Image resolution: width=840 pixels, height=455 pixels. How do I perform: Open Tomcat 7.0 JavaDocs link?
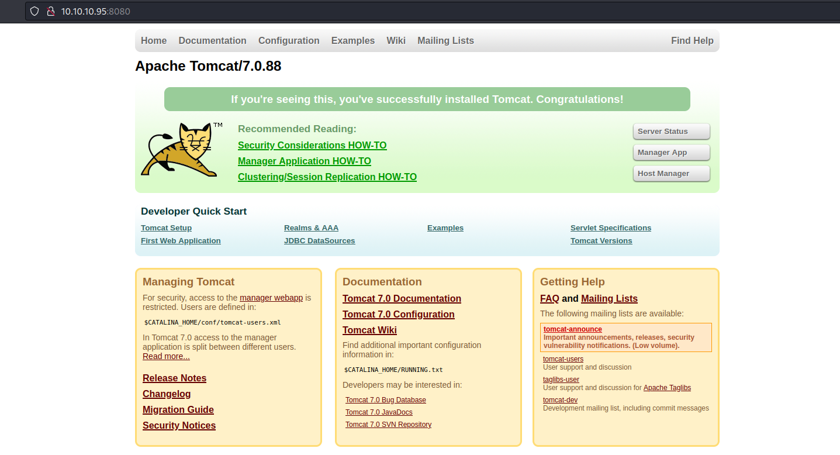[379, 412]
